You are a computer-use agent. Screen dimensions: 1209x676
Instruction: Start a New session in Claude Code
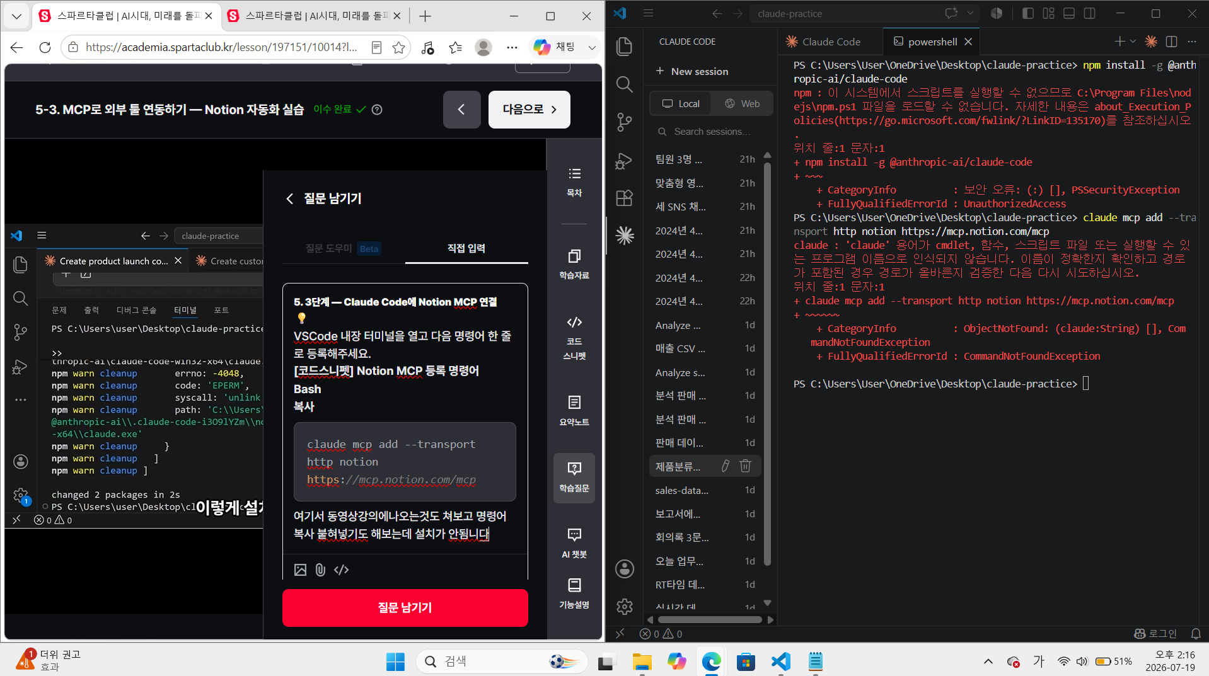tap(692, 71)
